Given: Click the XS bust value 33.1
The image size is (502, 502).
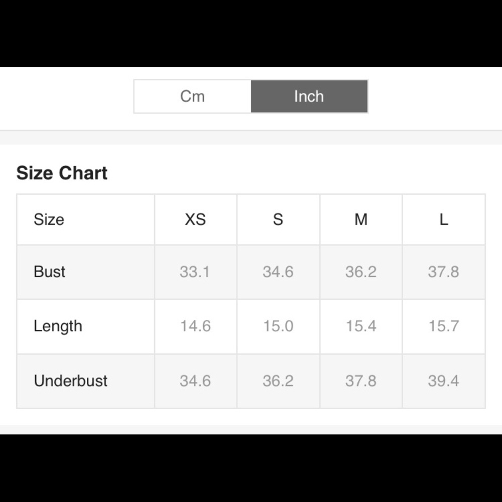Looking at the screenshot, I should point(195,272).
